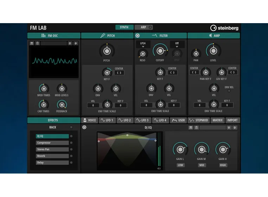
Task: Select the Delay effect slot
Action: tap(52, 162)
